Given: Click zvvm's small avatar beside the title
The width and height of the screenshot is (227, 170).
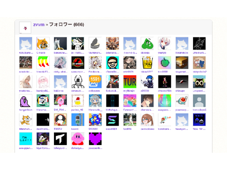Looking at the screenshot, I should tap(25, 28).
